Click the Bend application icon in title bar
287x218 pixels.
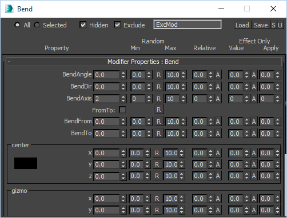pyautogui.click(x=9, y=9)
